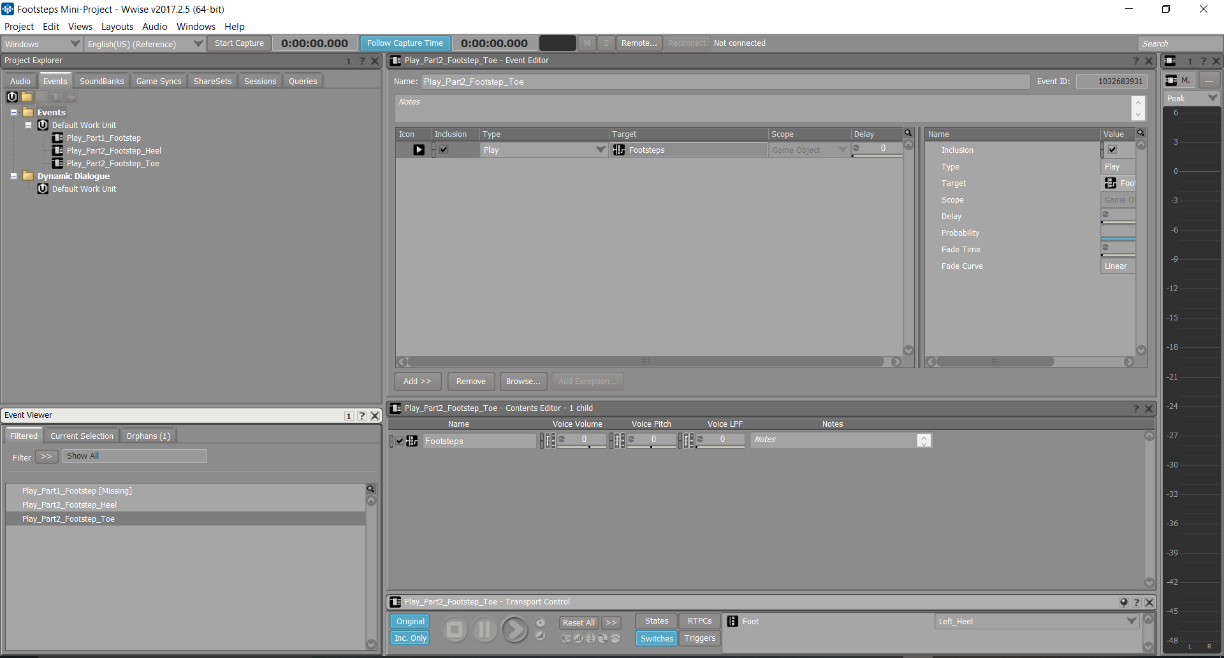Open help for the Contents Editor panel
The height and width of the screenshot is (658, 1224).
(1135, 408)
